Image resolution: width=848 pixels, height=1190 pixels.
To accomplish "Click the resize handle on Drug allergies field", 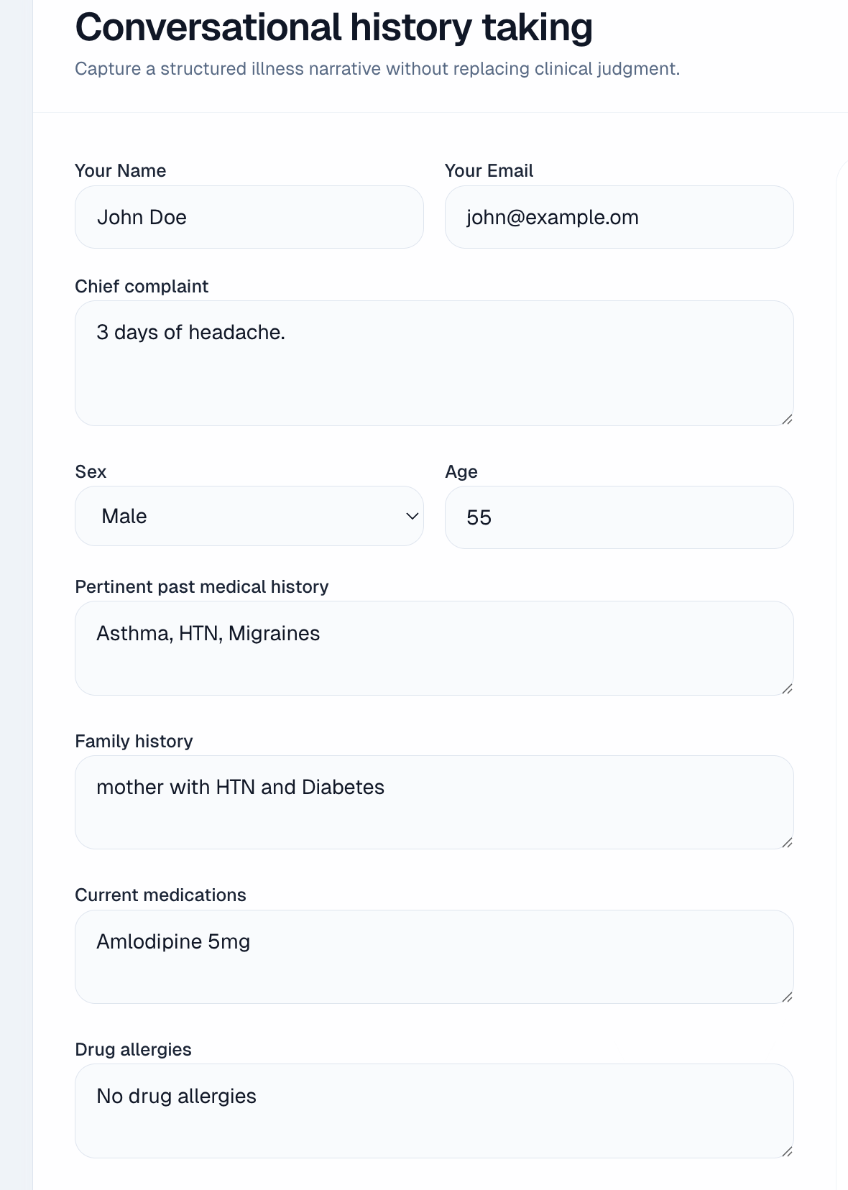I will click(x=788, y=1153).
